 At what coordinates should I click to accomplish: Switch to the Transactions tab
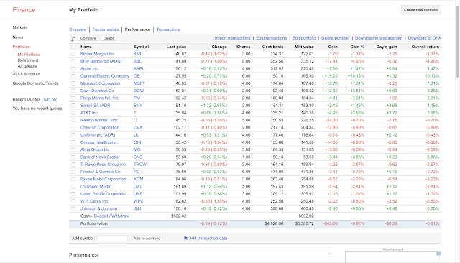[x=168, y=29]
